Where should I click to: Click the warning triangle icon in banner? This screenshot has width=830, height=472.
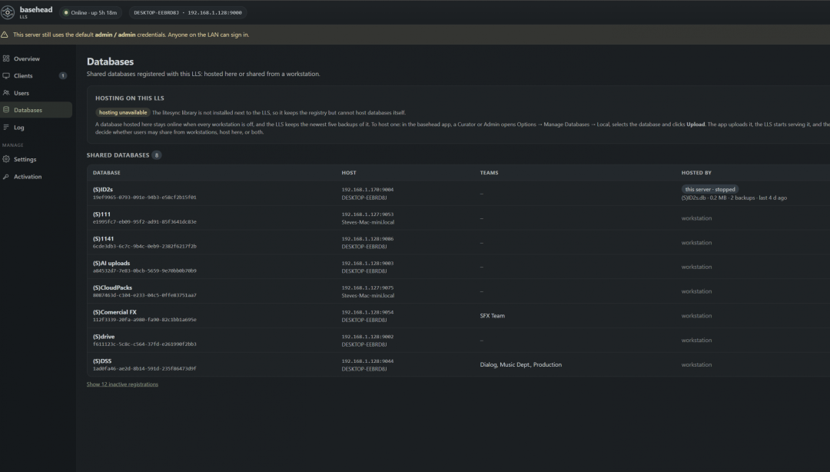(5, 35)
